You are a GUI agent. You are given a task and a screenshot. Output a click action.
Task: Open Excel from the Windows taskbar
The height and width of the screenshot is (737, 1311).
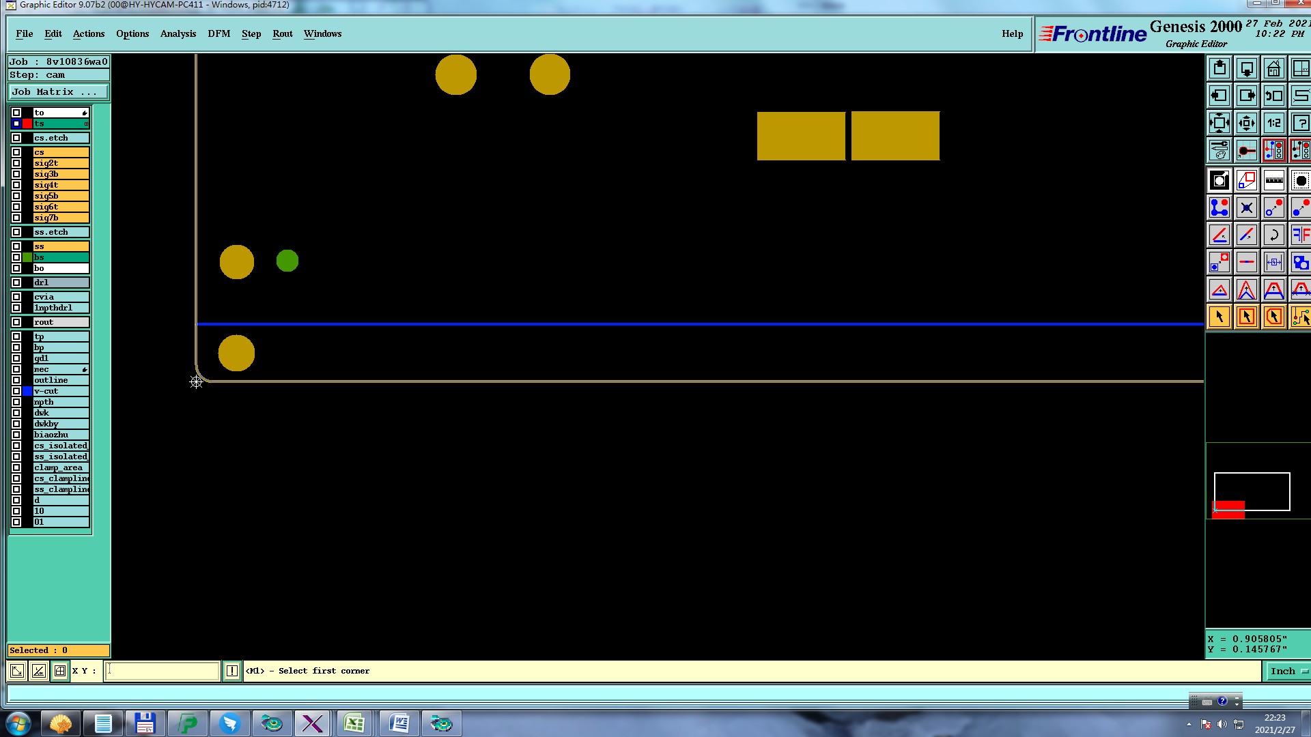pyautogui.click(x=354, y=723)
